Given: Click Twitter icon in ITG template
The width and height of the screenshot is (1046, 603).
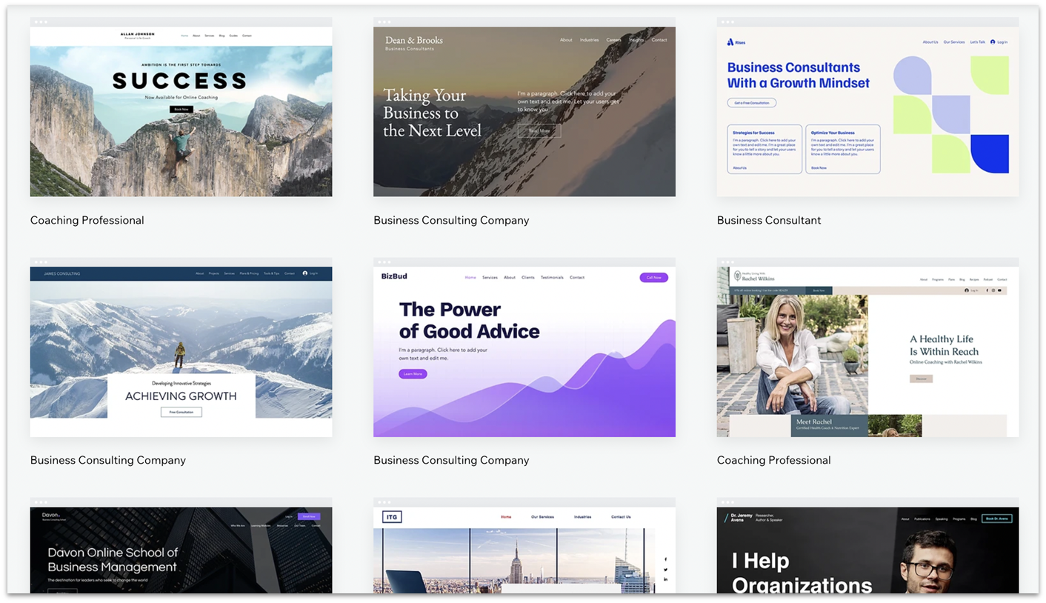Looking at the screenshot, I should [x=665, y=569].
